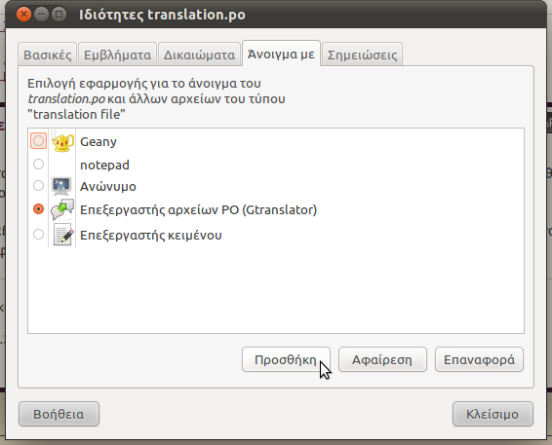This screenshot has width=552, height=445.
Task: Click the text editor notepad icon
Action: tap(63, 235)
